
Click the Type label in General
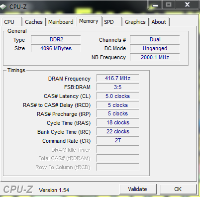coord(19,40)
